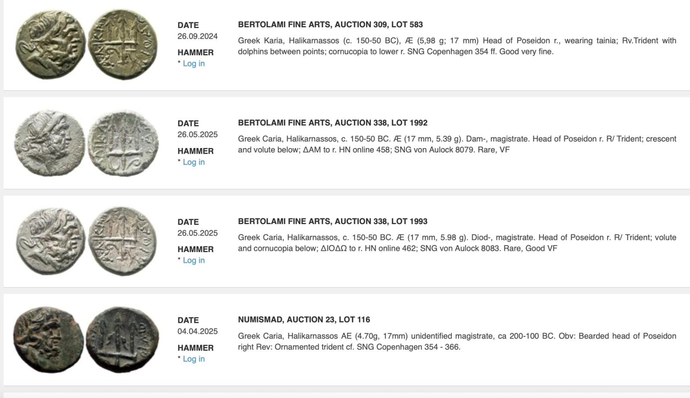The width and height of the screenshot is (690, 398).
Task: Open the Auction 338, Lot 1992 title
Action: click(332, 123)
